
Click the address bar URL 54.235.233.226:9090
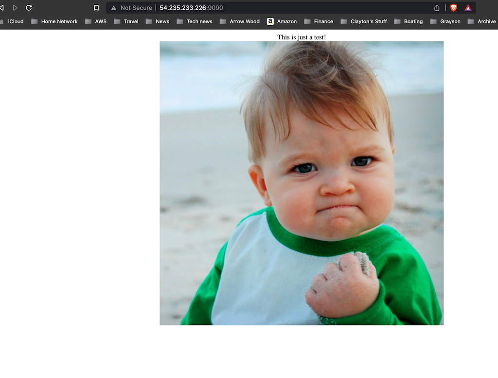coord(191,8)
